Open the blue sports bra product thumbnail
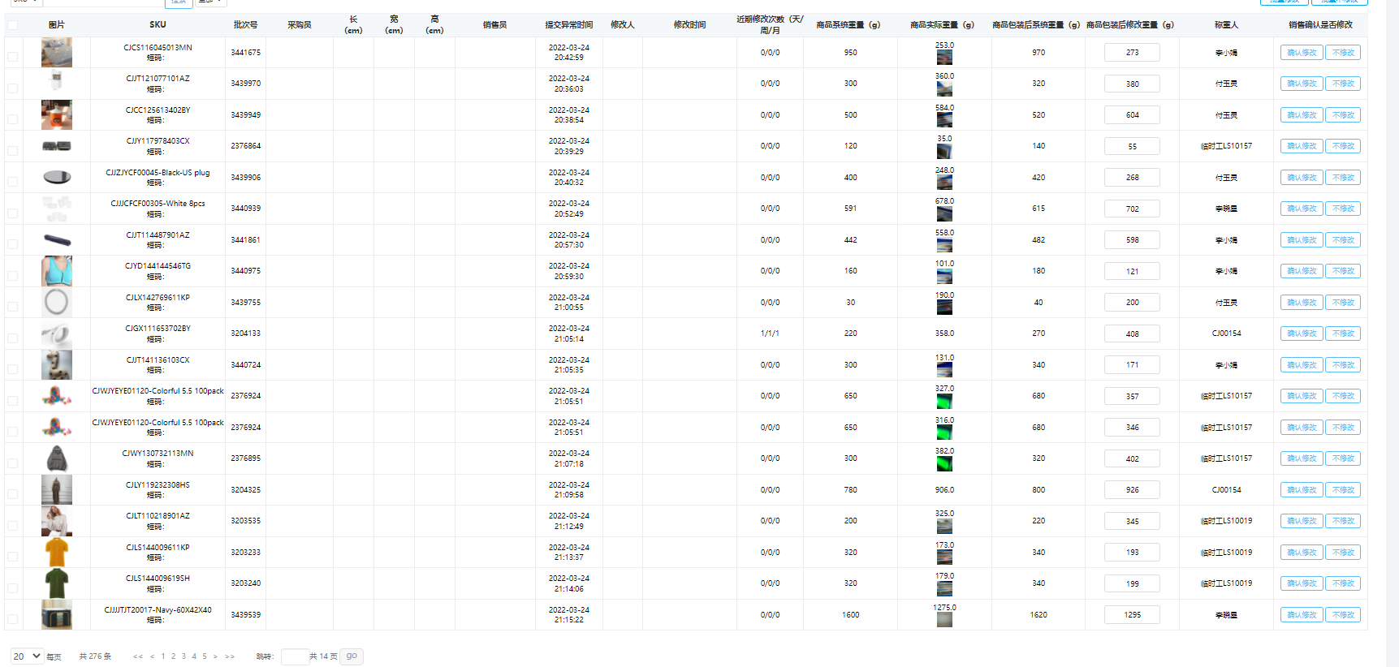The image size is (1399, 667). [56, 271]
